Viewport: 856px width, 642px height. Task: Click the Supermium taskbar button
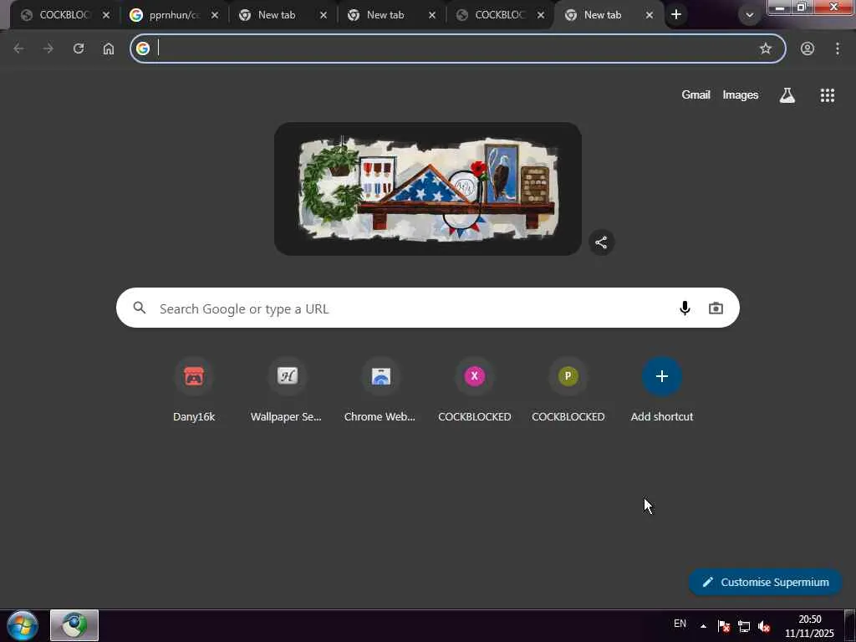pyautogui.click(x=74, y=625)
